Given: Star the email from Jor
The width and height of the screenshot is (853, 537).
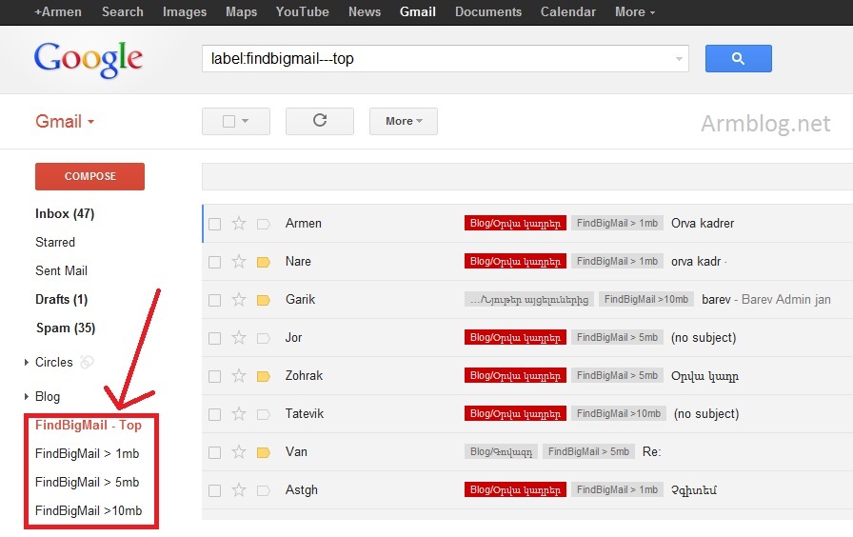Looking at the screenshot, I should tap(239, 338).
